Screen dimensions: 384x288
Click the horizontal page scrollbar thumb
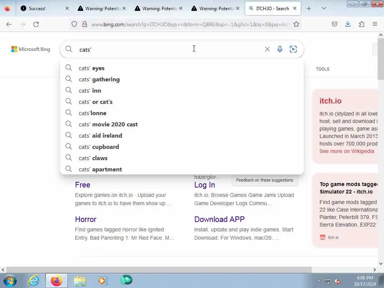pos(159,270)
